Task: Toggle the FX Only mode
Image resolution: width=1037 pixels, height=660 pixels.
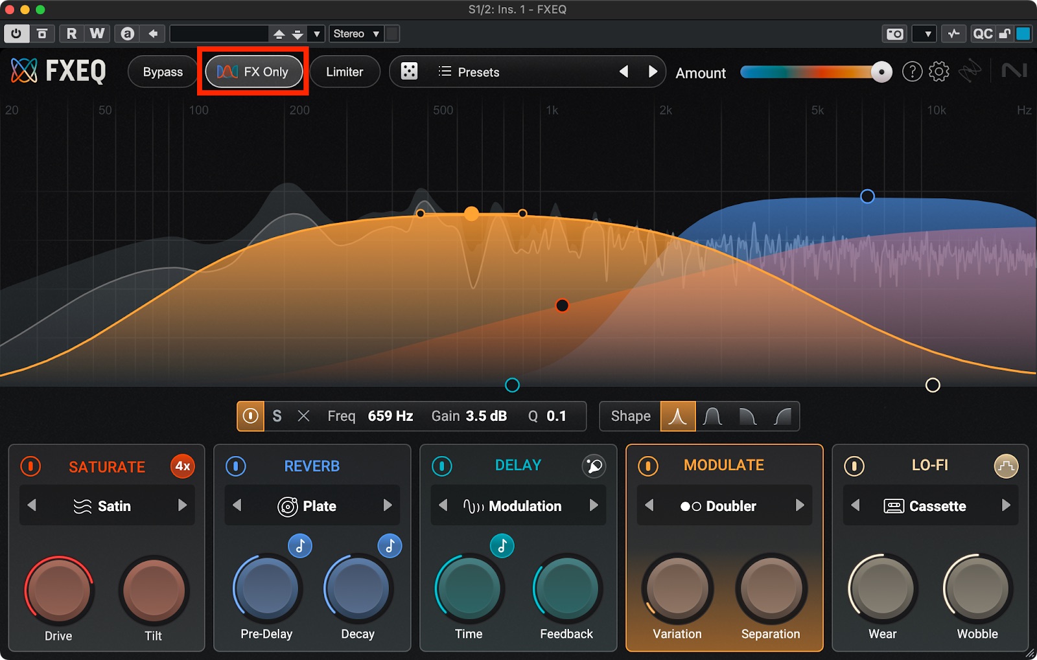Action: (x=253, y=71)
